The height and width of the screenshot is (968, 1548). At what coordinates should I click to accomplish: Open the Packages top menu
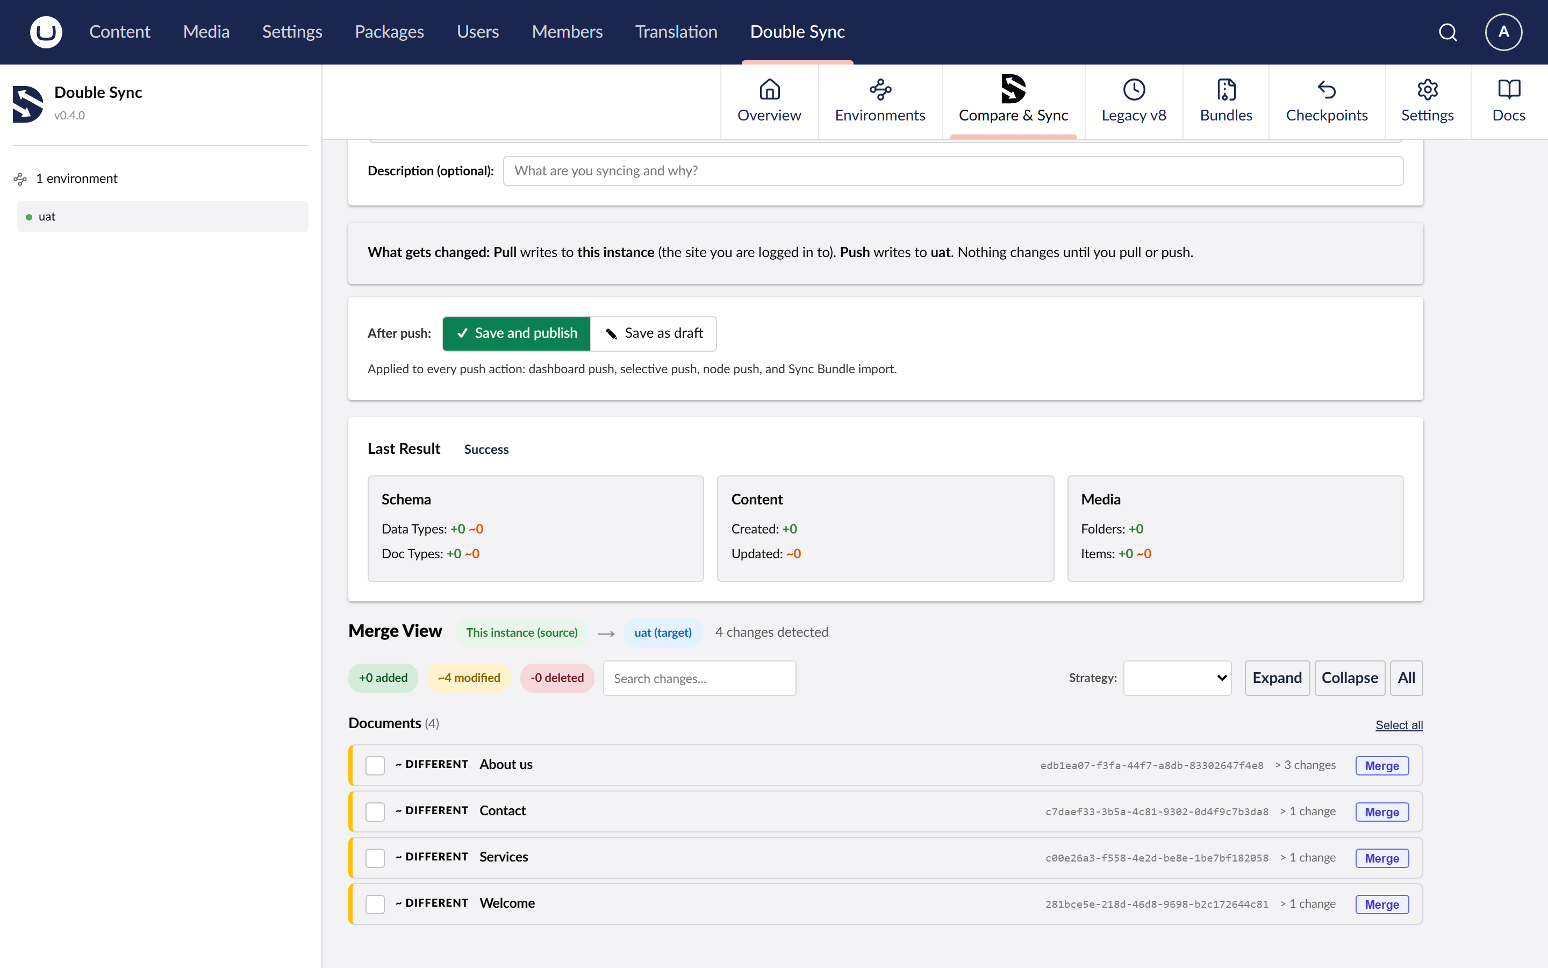389,31
